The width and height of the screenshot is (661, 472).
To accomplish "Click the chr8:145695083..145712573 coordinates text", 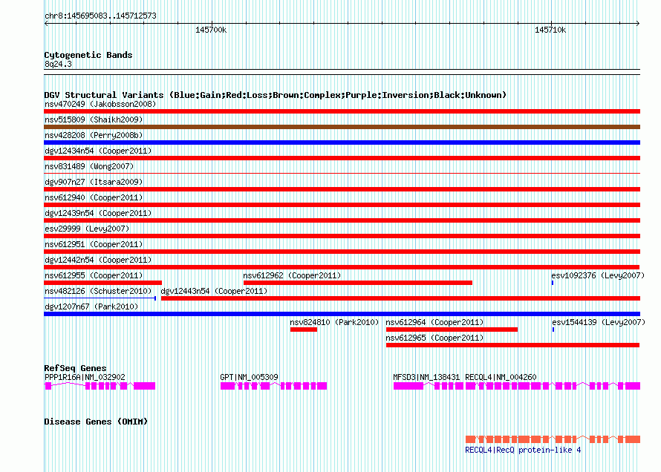I will 100,16.
